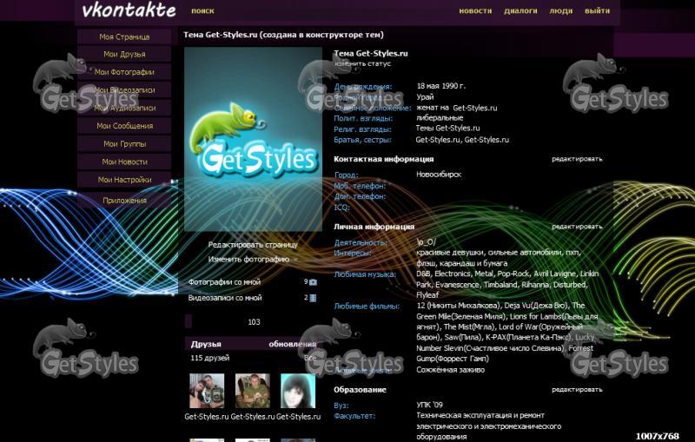
Task: Click the поиск link in the header
Action: point(202,11)
